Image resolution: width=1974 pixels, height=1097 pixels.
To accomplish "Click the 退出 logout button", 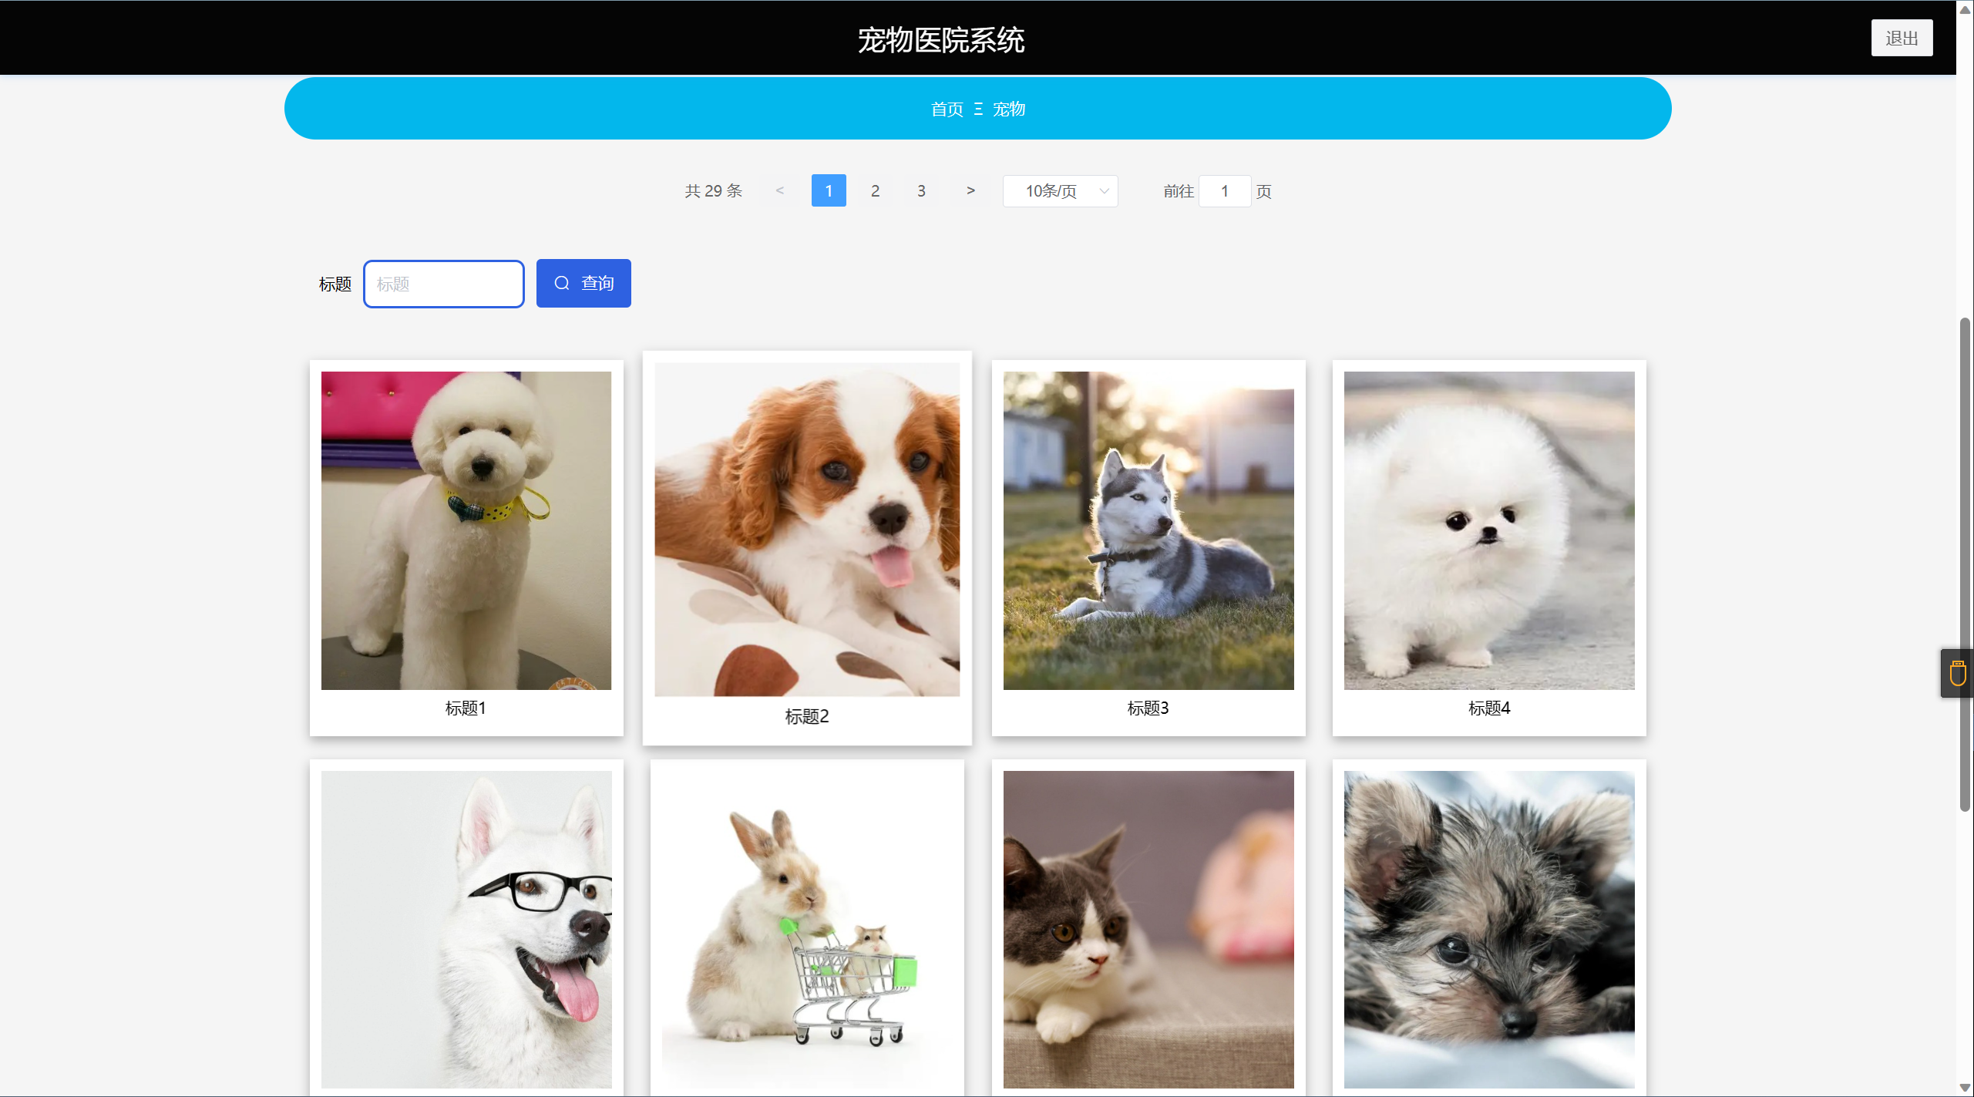I will click(x=1901, y=38).
